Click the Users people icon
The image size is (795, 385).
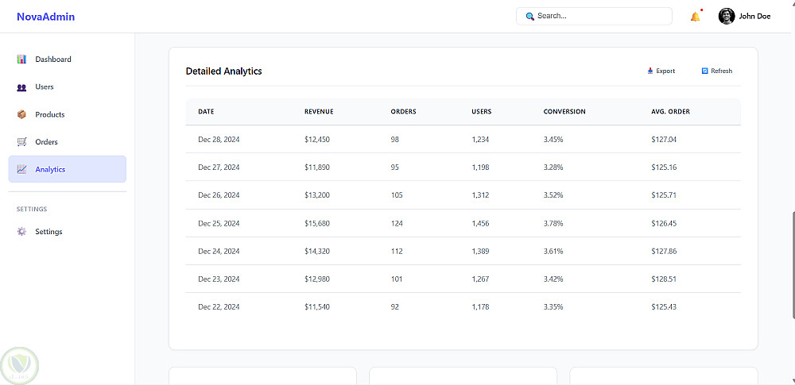click(x=21, y=87)
